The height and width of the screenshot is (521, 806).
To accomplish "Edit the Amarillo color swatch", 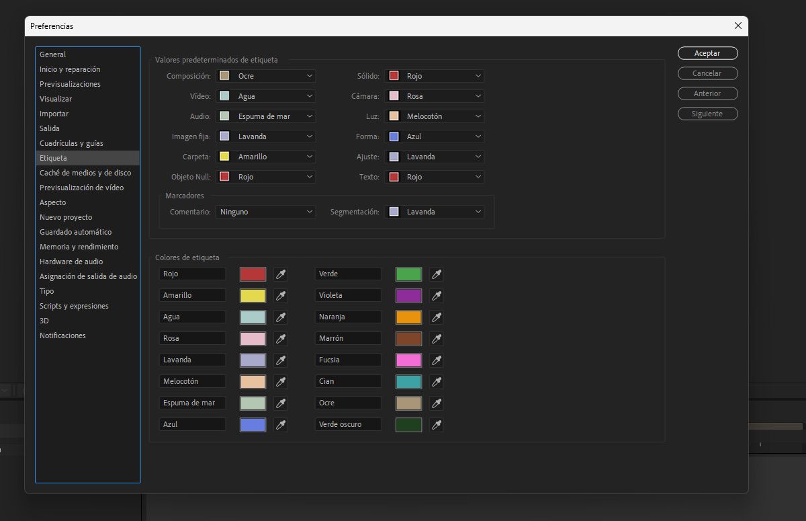I will pos(253,296).
